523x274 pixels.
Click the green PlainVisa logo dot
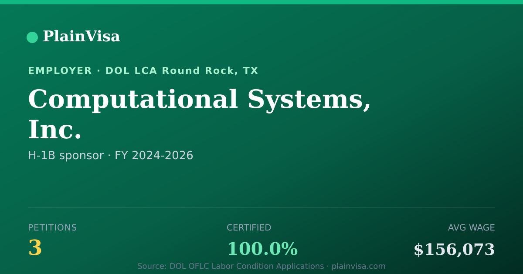(x=32, y=37)
